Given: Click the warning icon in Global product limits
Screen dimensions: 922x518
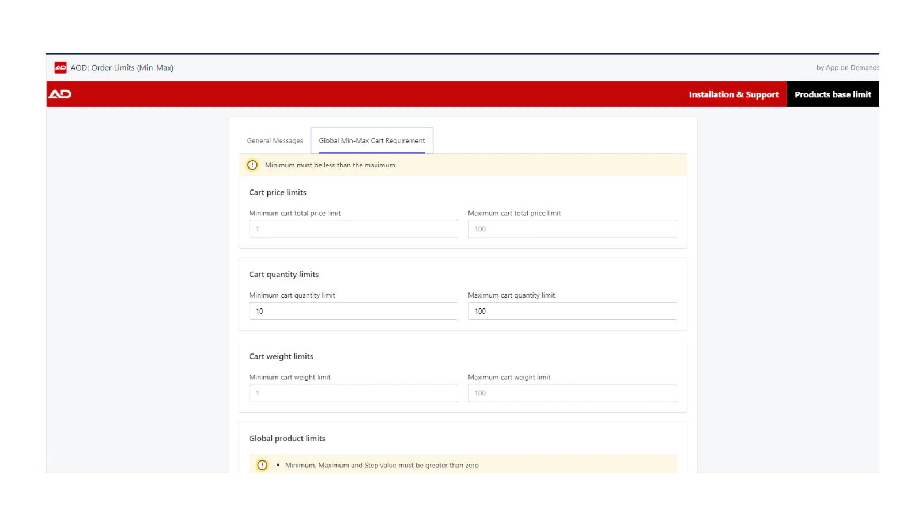Looking at the screenshot, I should [x=262, y=465].
